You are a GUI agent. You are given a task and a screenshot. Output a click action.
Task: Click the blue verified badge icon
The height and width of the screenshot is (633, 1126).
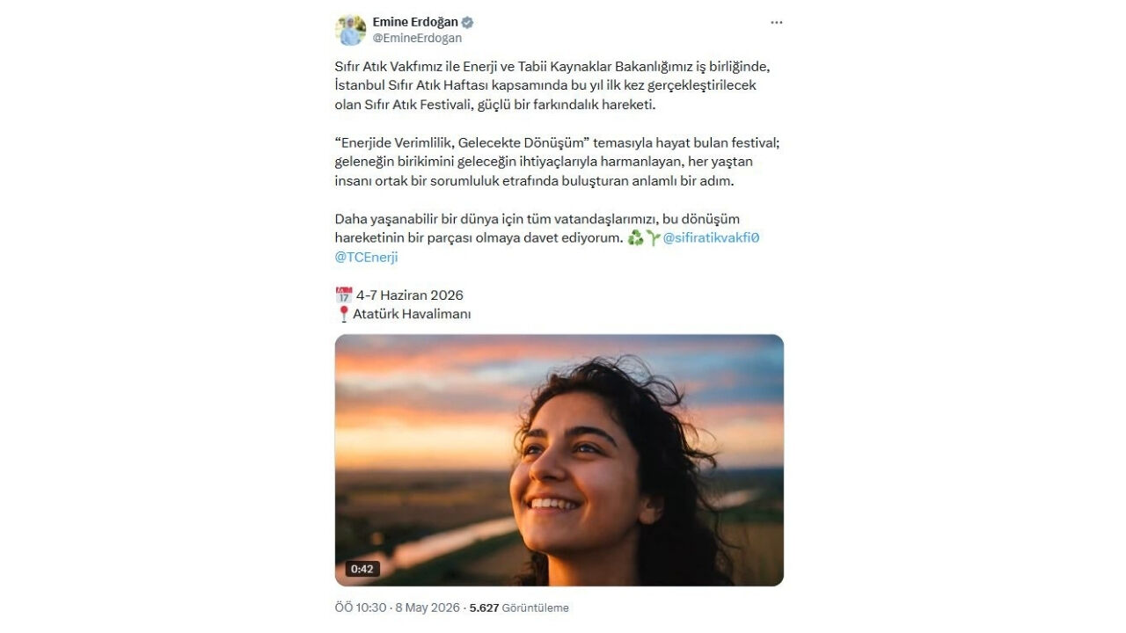click(468, 22)
